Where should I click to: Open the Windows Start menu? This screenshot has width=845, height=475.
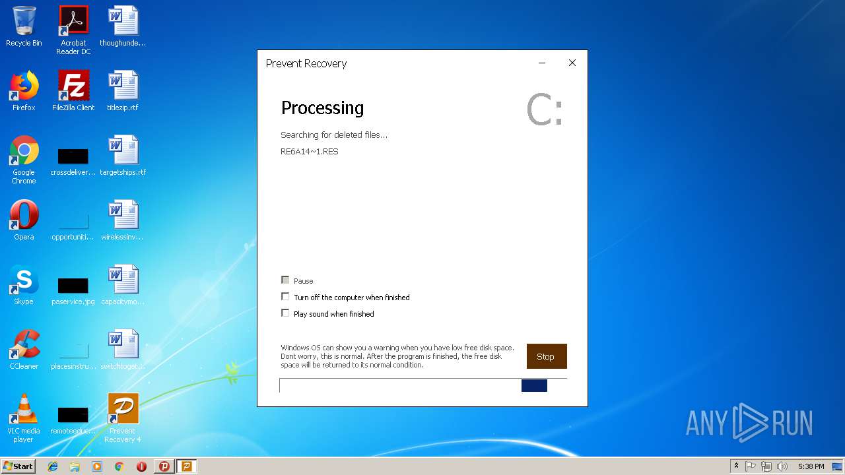18,466
